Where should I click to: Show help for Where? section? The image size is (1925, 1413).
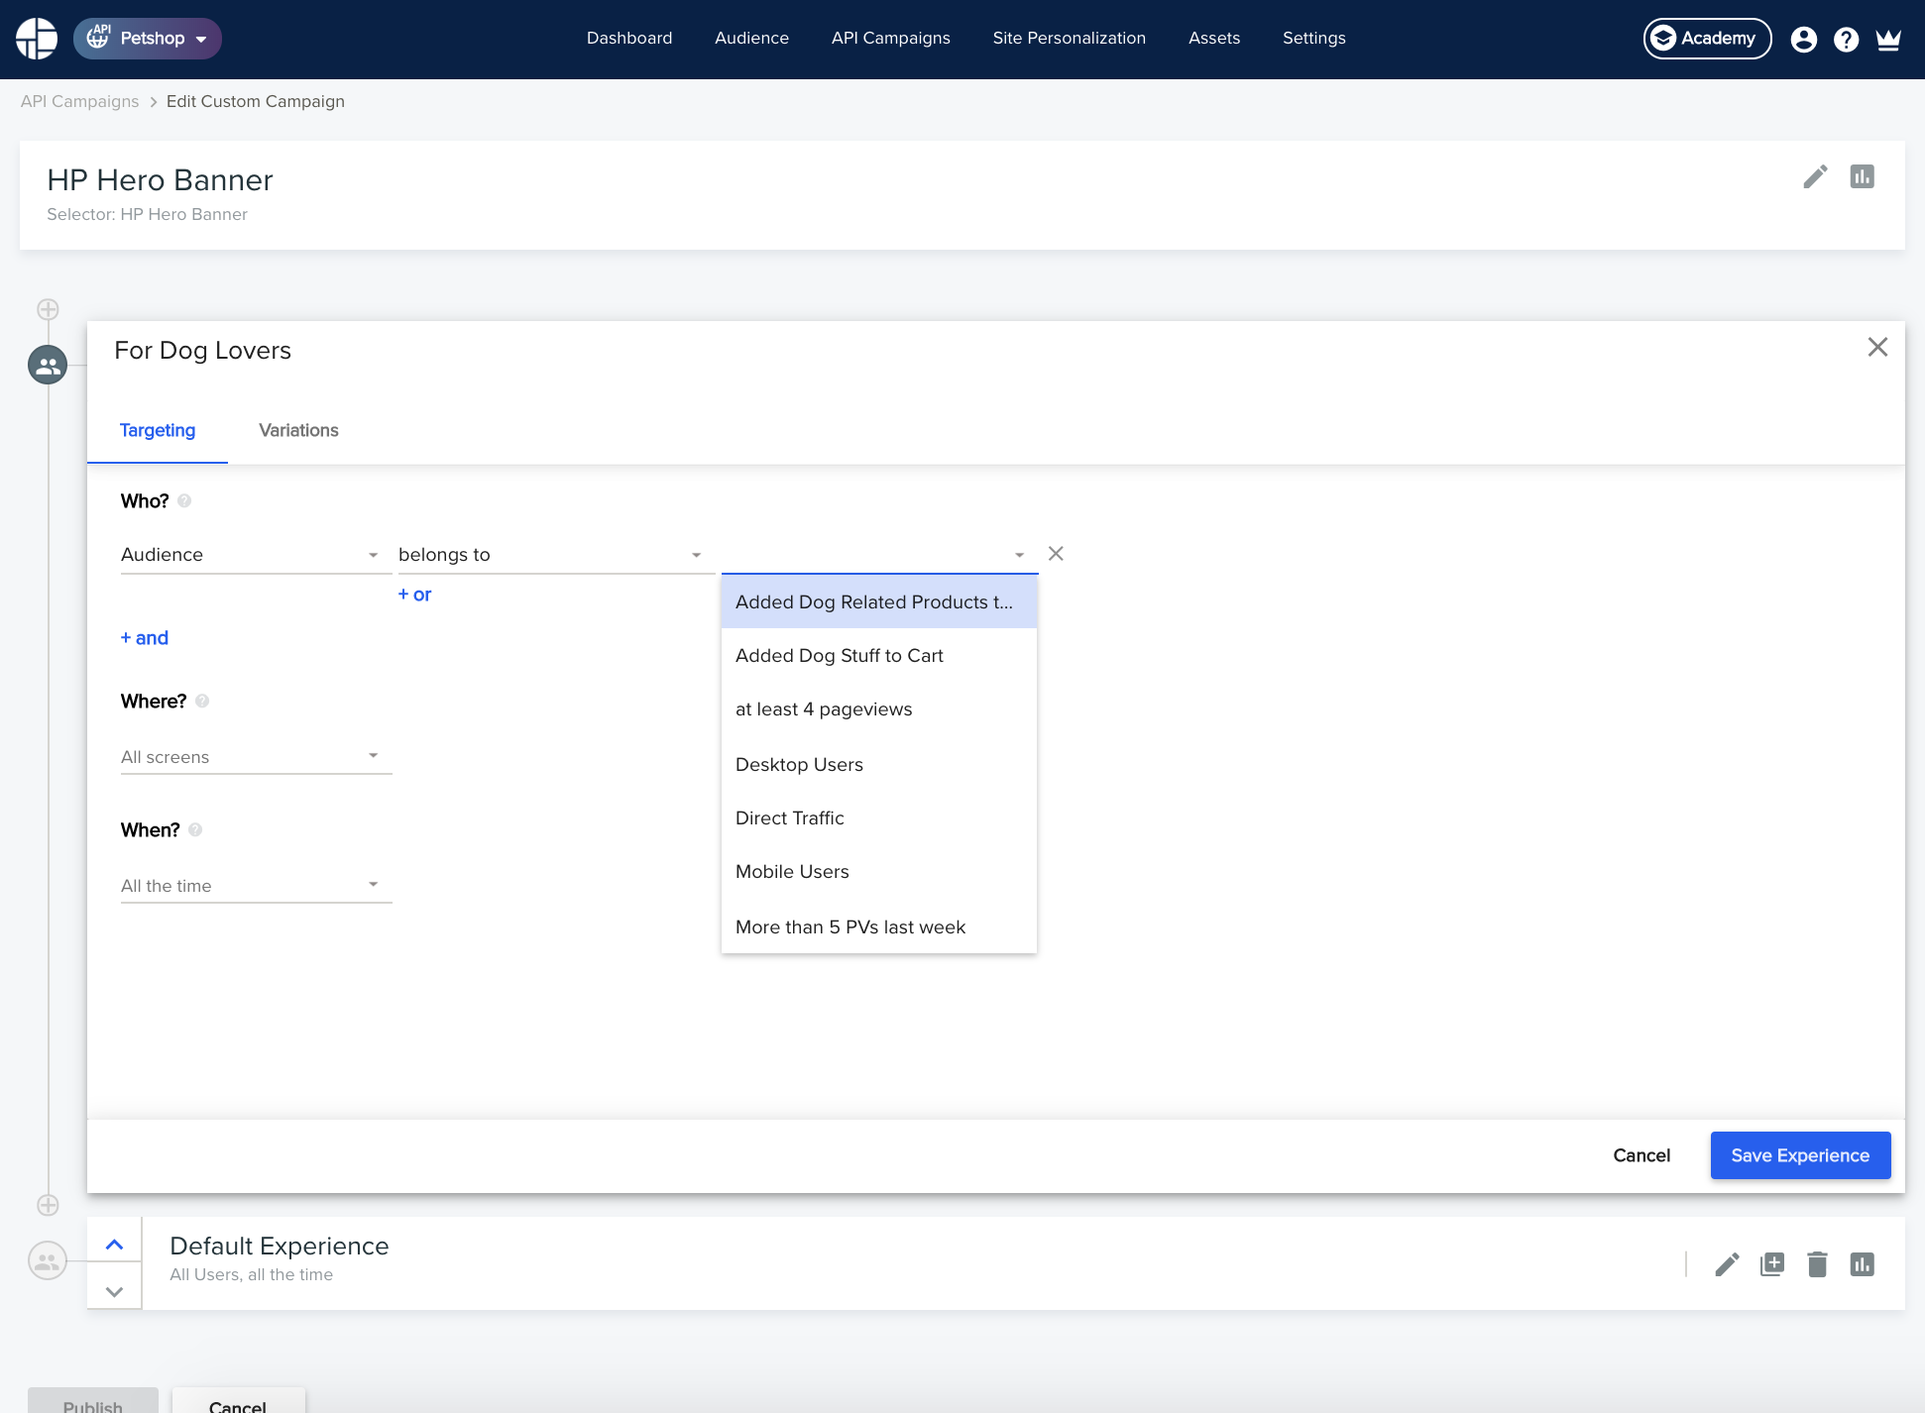click(x=202, y=702)
